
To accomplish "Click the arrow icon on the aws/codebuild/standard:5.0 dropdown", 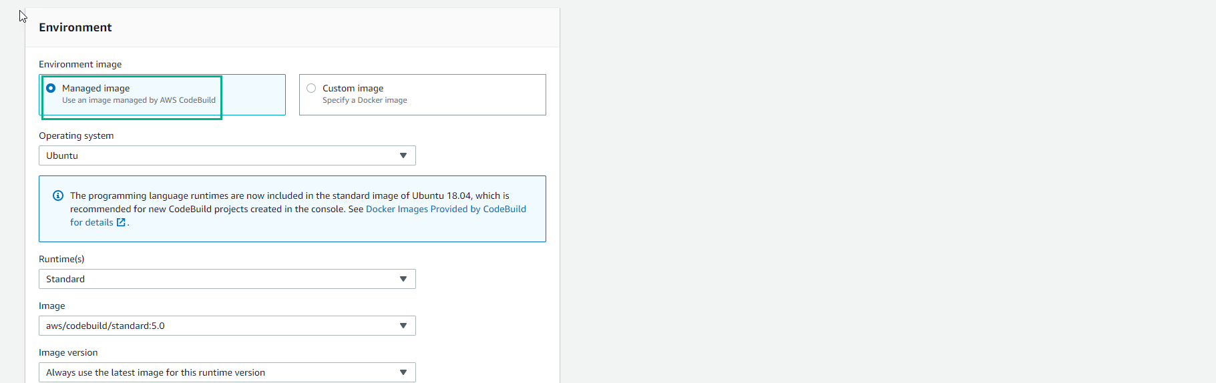I will point(403,326).
